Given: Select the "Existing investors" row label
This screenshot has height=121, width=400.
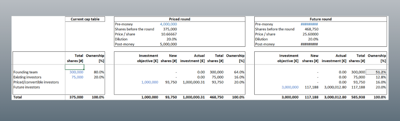Looking at the screenshot, I should (28, 77).
